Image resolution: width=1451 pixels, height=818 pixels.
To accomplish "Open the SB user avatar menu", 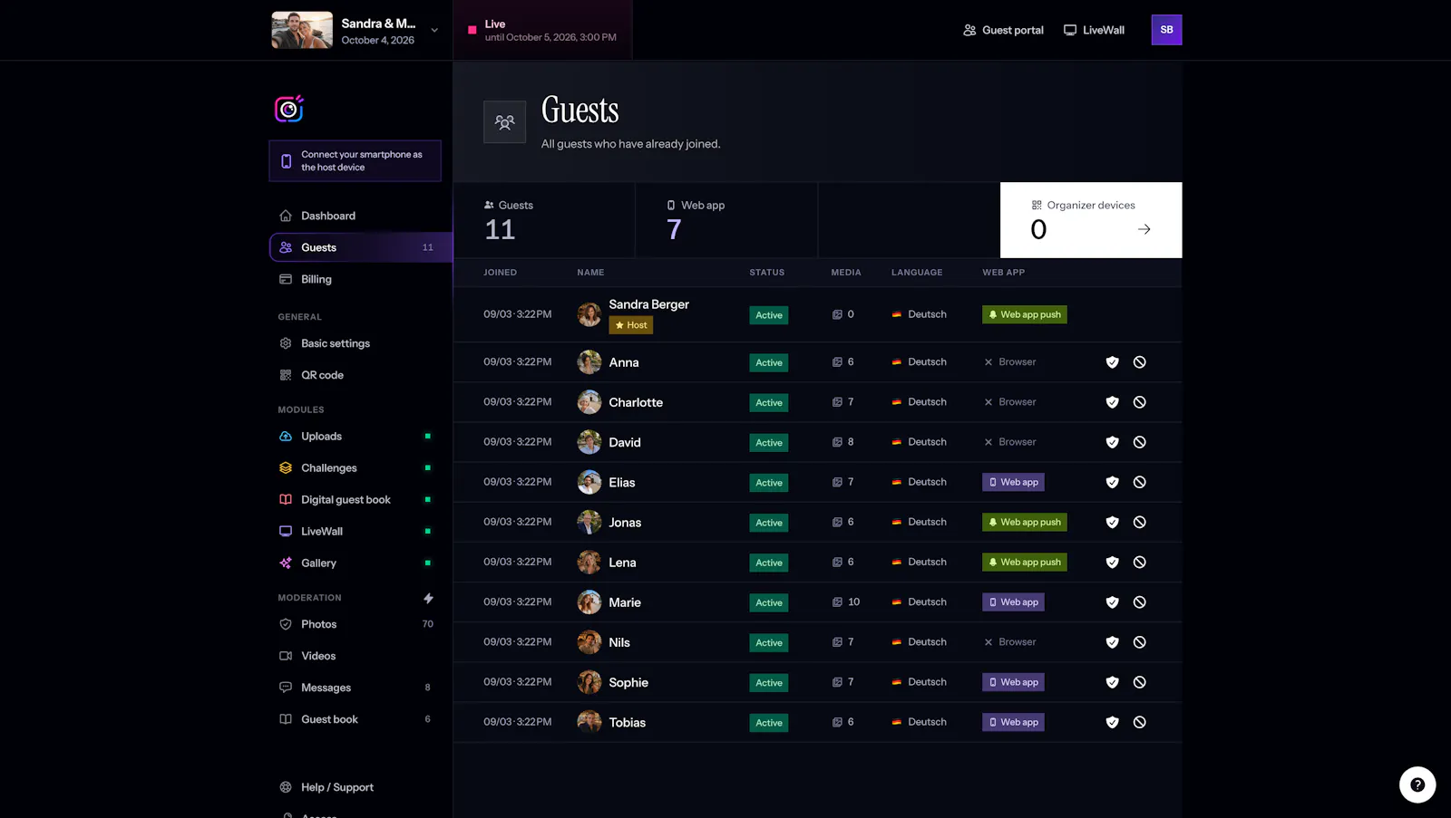I will 1166,30.
